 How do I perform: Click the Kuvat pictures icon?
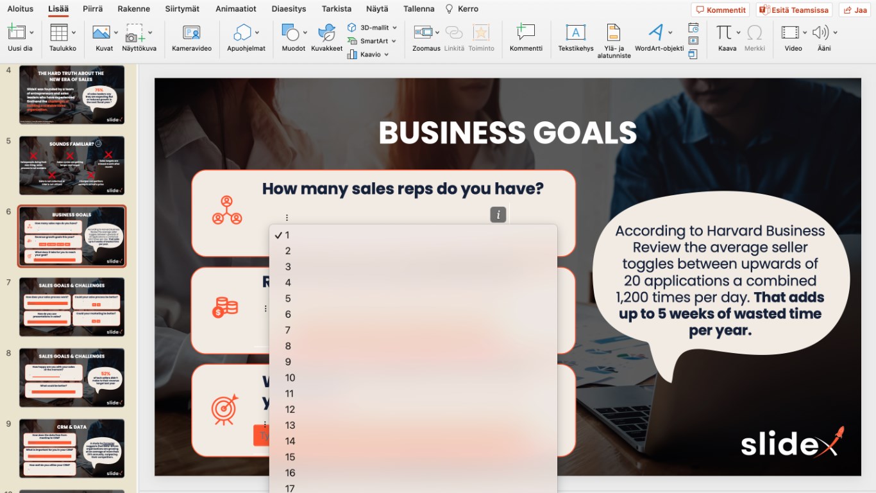click(x=101, y=32)
